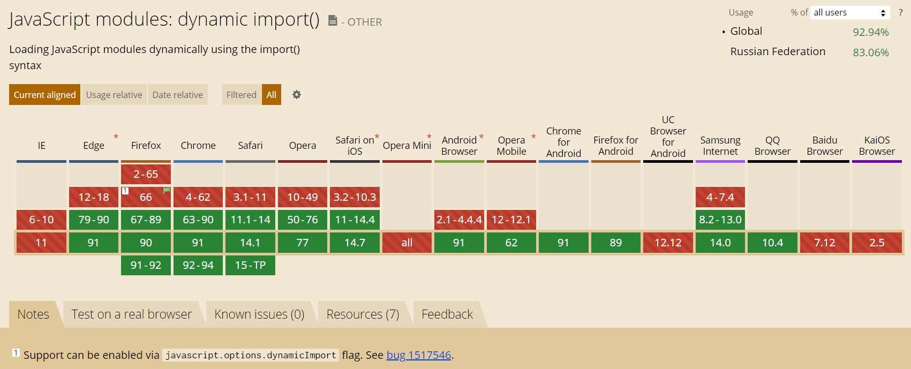Select the Current aligned view
The image size is (911, 369).
(45, 95)
